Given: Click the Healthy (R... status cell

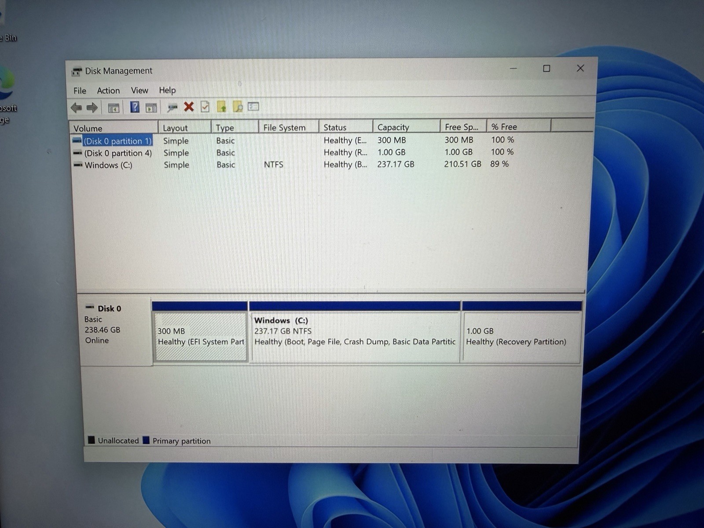Looking at the screenshot, I should pyautogui.click(x=345, y=152).
